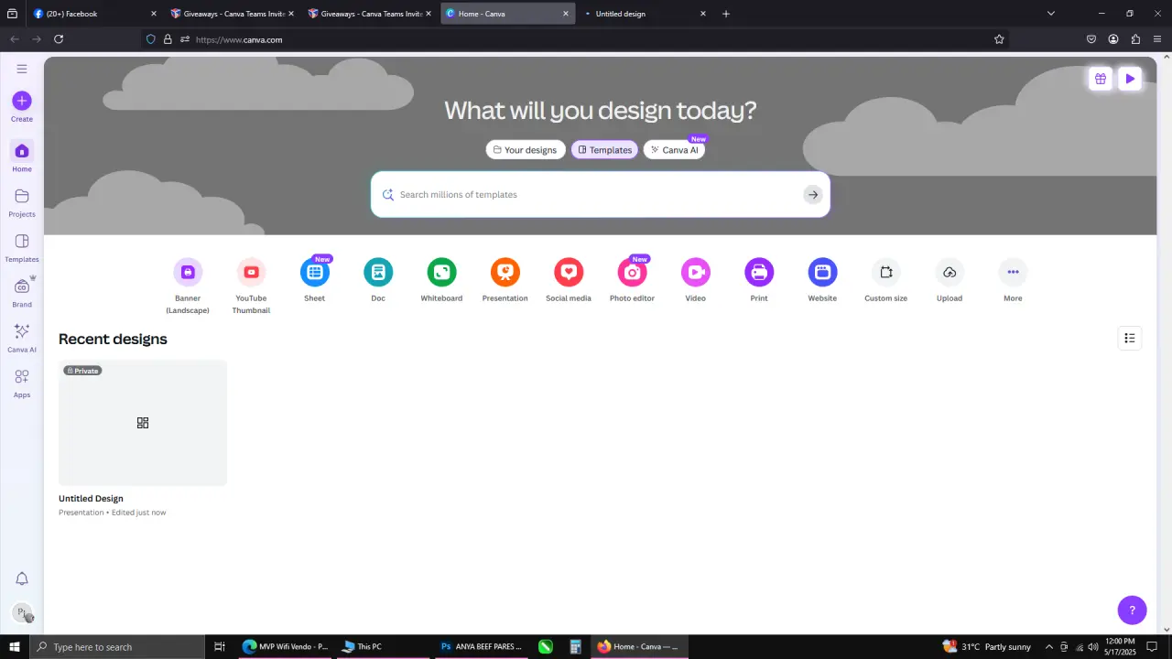Select the Templates search filter
This screenshot has height=659, width=1172.
tap(605, 150)
